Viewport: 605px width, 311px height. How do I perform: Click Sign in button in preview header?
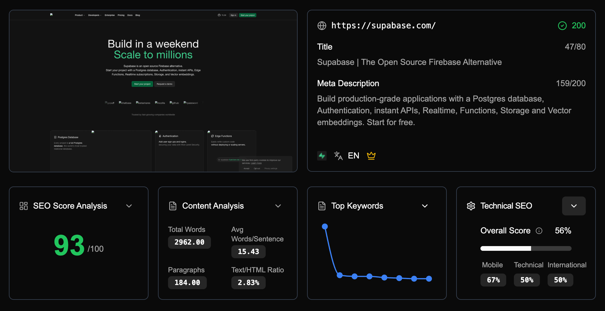(233, 15)
